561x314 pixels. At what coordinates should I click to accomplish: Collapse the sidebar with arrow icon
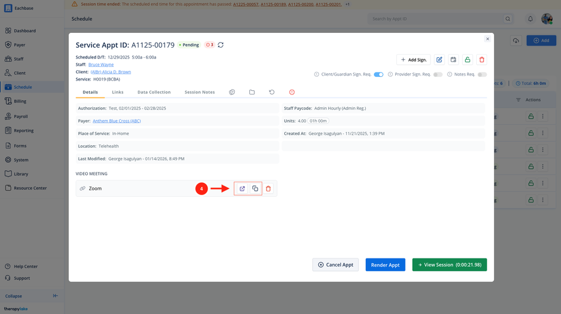(55, 296)
